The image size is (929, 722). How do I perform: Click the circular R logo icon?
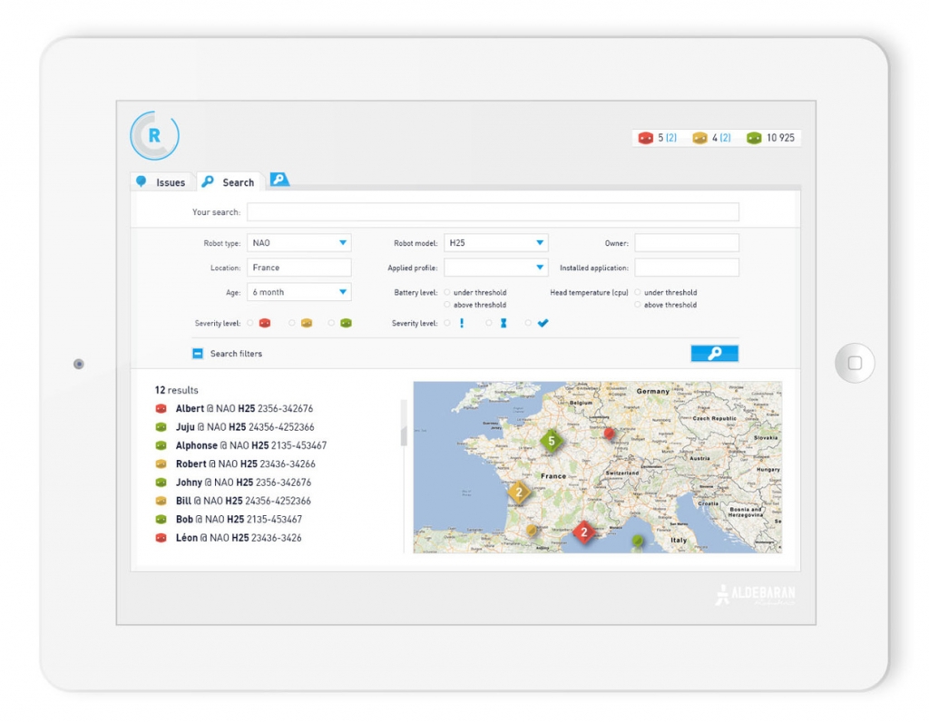[x=154, y=136]
